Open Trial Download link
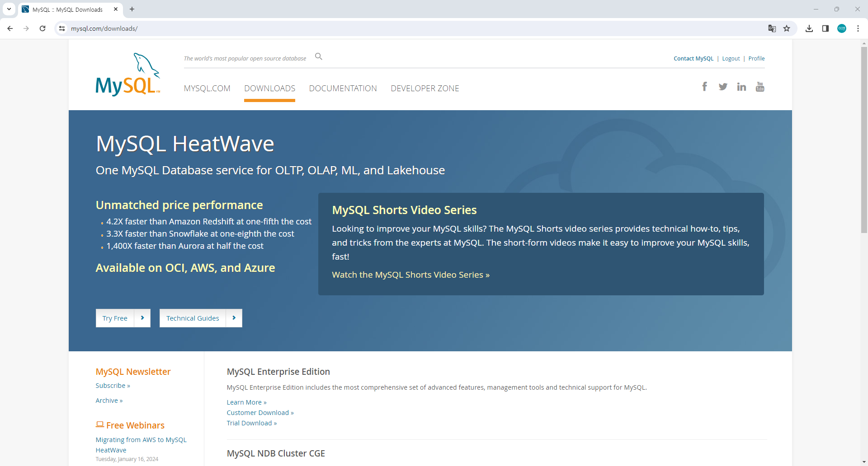The width and height of the screenshot is (868, 466). pos(251,423)
